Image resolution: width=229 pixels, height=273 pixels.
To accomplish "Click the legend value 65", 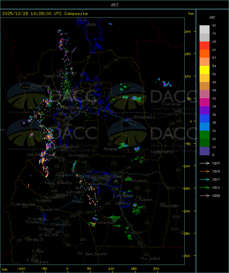I will (214, 42).
